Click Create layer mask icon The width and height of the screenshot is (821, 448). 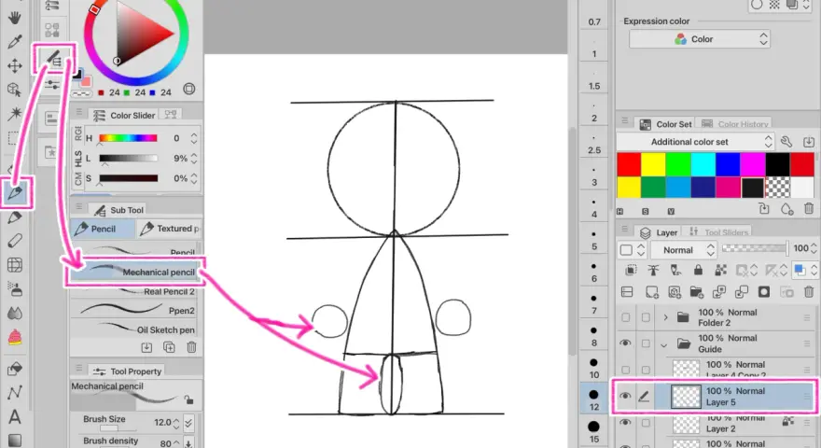click(764, 292)
